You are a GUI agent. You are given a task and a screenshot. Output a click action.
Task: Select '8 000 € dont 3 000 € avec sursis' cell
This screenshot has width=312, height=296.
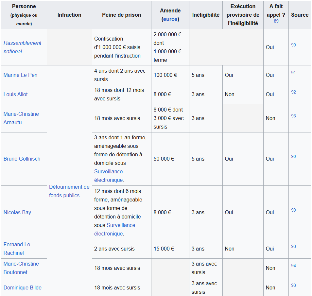click(170, 118)
